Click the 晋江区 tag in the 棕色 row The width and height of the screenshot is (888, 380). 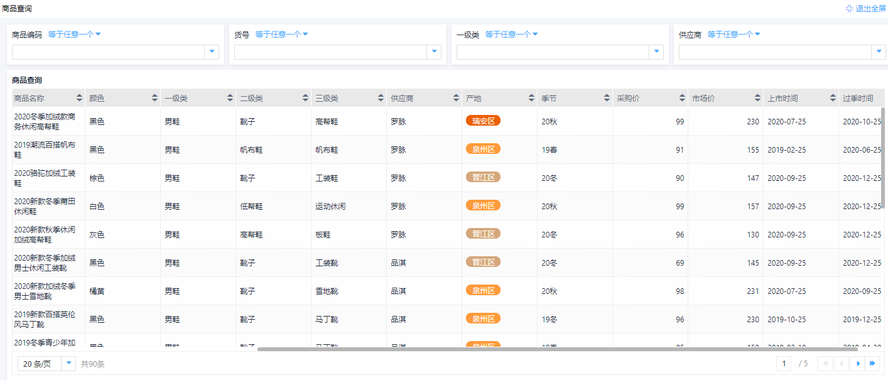coord(483,177)
